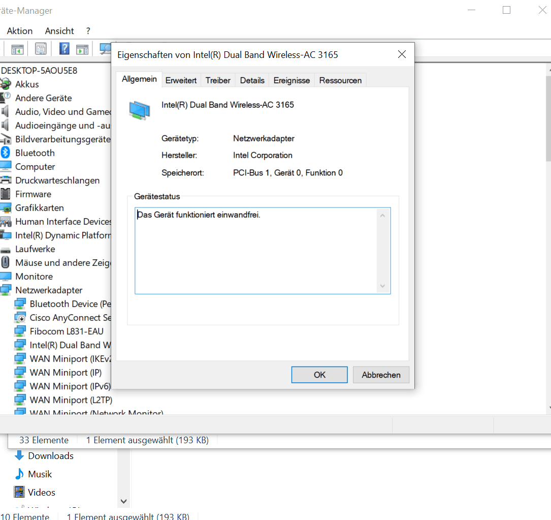The image size is (551, 520).
Task: Click the Laufwerke drive icon
Action: click(5, 250)
